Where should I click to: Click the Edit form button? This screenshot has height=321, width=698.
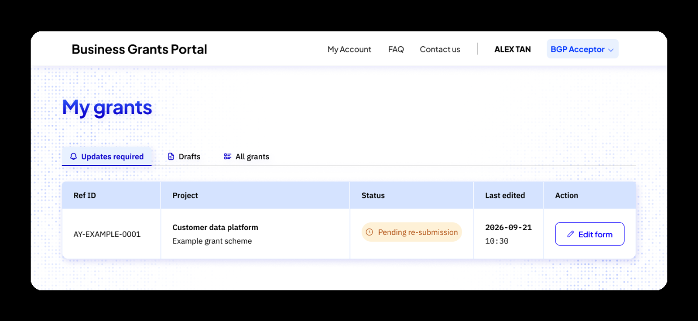pos(589,234)
